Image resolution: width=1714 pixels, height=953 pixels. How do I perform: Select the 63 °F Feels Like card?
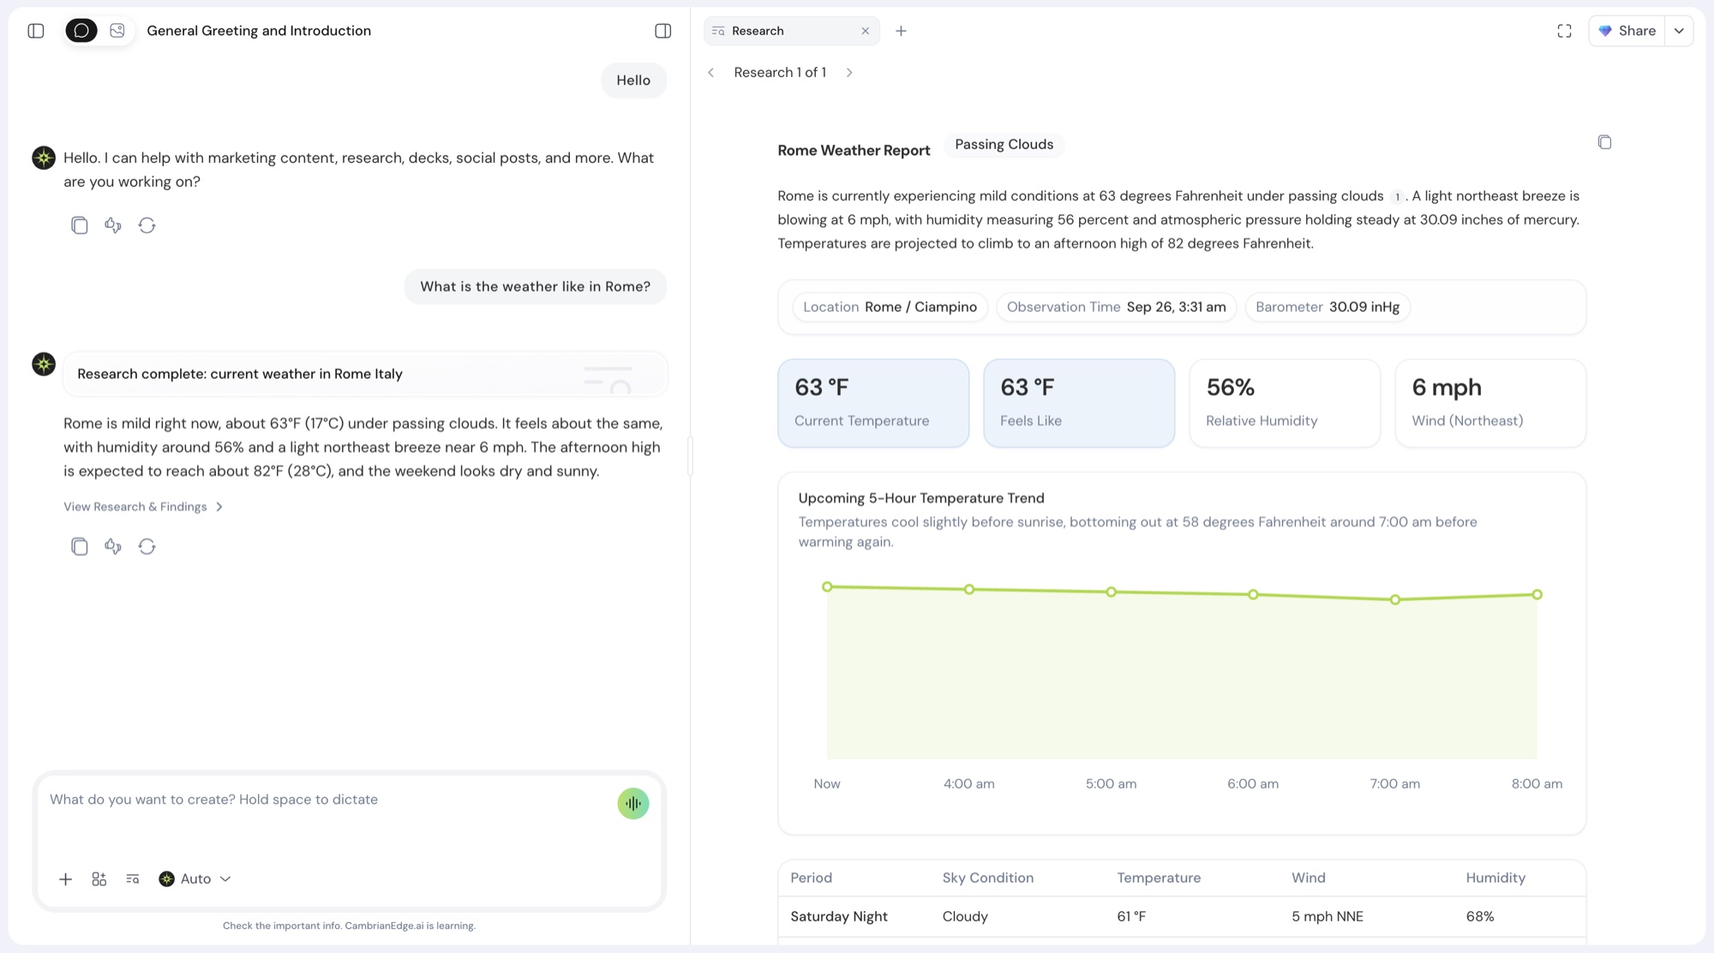click(1079, 403)
